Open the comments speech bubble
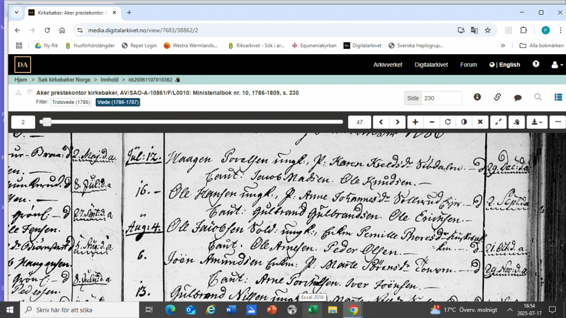 click(517, 98)
